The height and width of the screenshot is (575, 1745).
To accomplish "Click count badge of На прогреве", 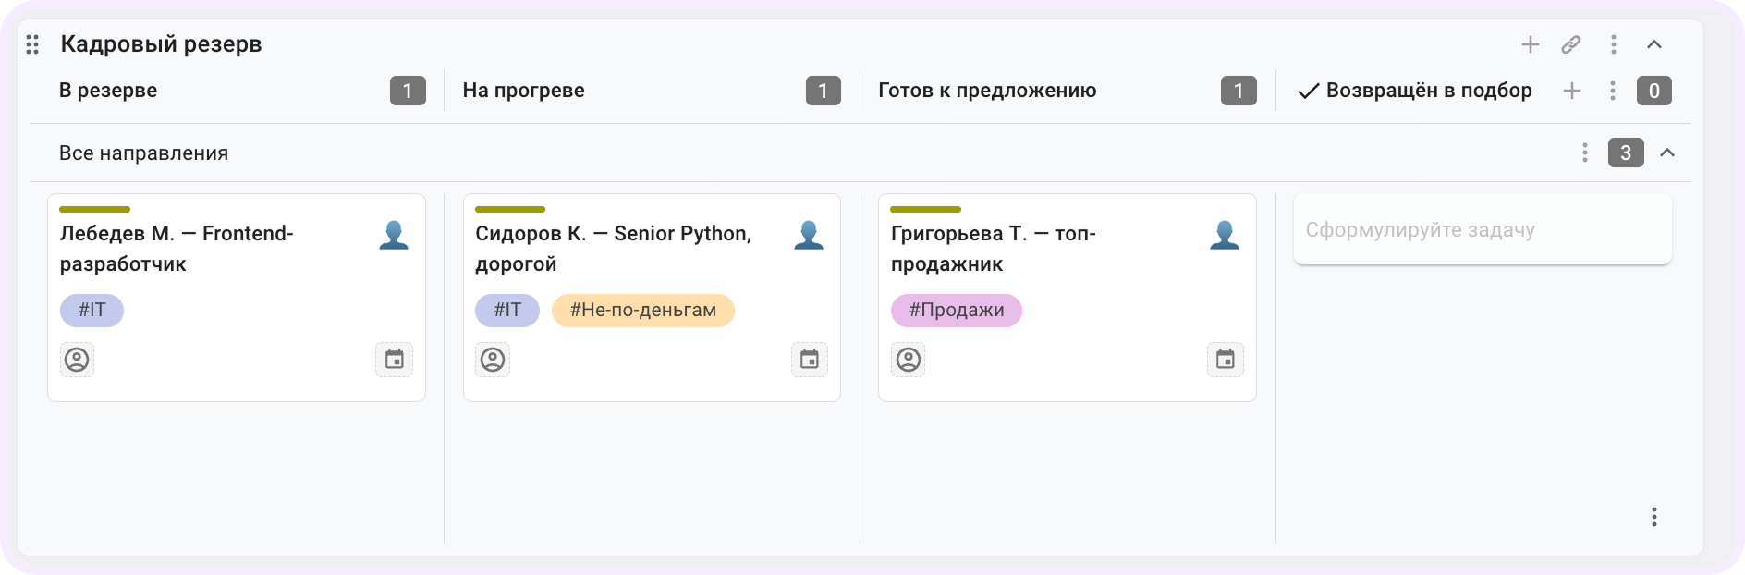I will [x=824, y=91].
